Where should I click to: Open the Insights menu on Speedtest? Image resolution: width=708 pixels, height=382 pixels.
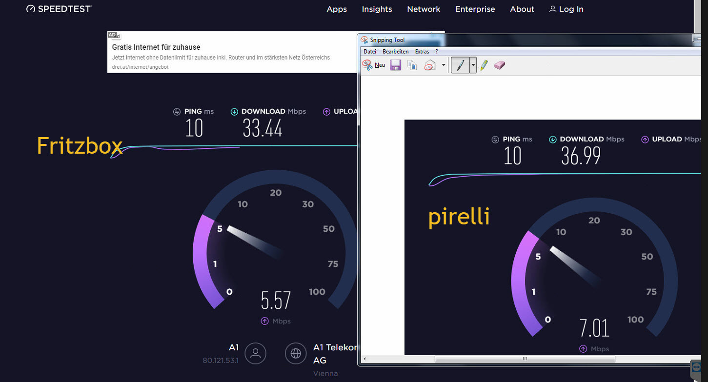point(377,9)
